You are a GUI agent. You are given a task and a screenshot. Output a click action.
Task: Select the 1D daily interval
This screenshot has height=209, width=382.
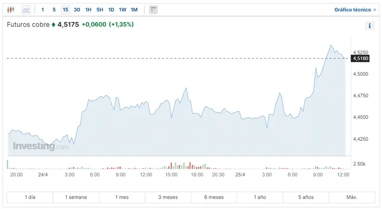111,10
